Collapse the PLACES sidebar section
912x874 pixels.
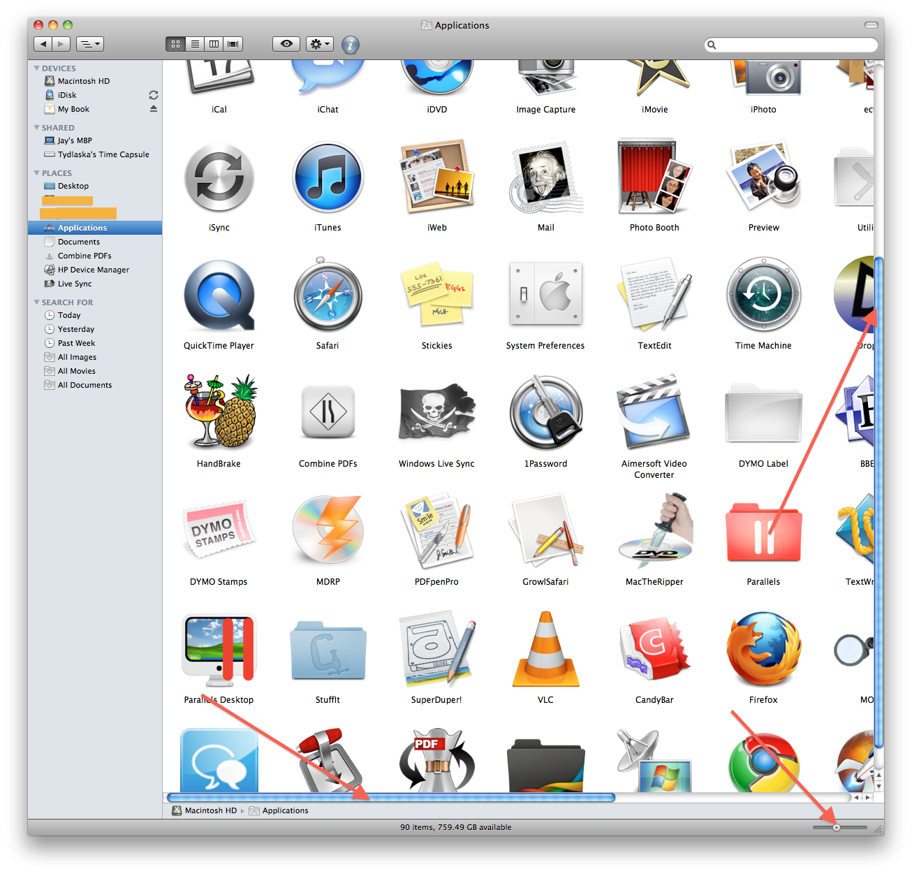(36, 173)
